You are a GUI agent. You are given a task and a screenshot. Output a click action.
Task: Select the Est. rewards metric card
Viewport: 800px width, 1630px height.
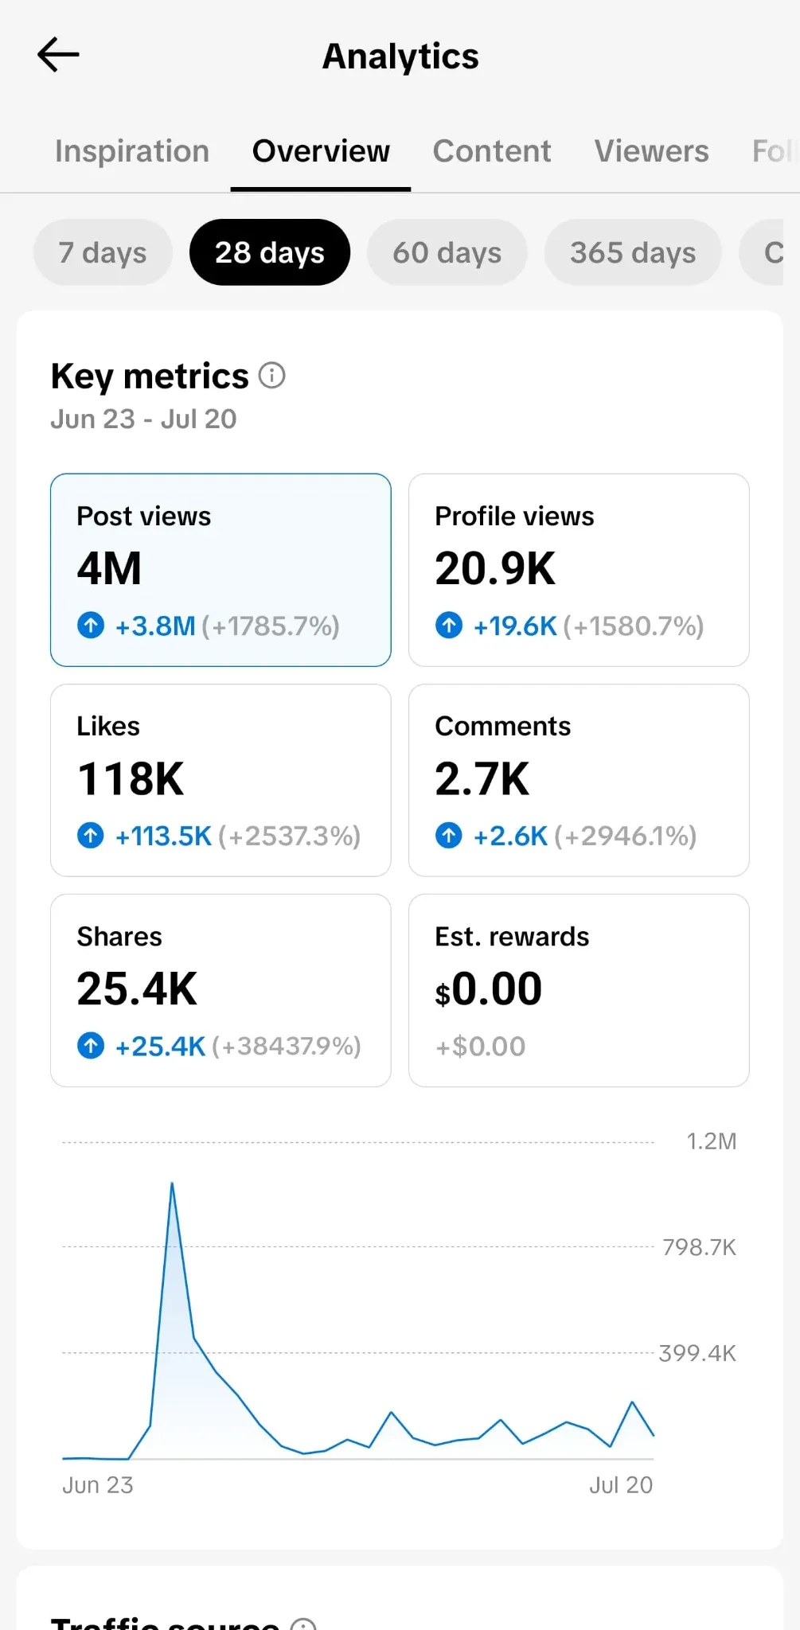pyautogui.click(x=579, y=990)
